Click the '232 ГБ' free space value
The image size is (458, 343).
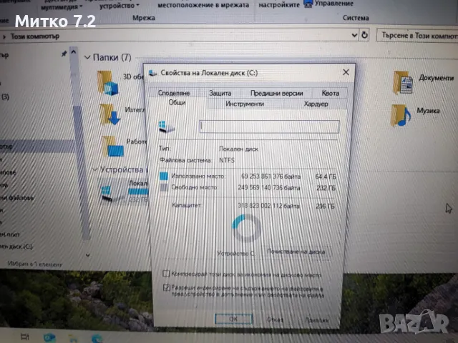click(326, 188)
